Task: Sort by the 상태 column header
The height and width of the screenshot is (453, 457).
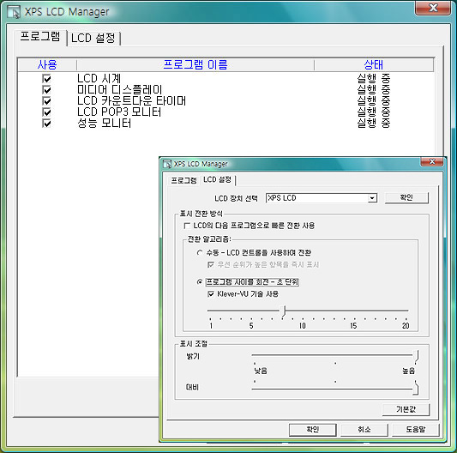Action: [x=374, y=64]
